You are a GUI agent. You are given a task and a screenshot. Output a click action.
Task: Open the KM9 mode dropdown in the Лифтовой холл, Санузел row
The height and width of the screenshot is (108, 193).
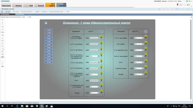click(95, 87)
